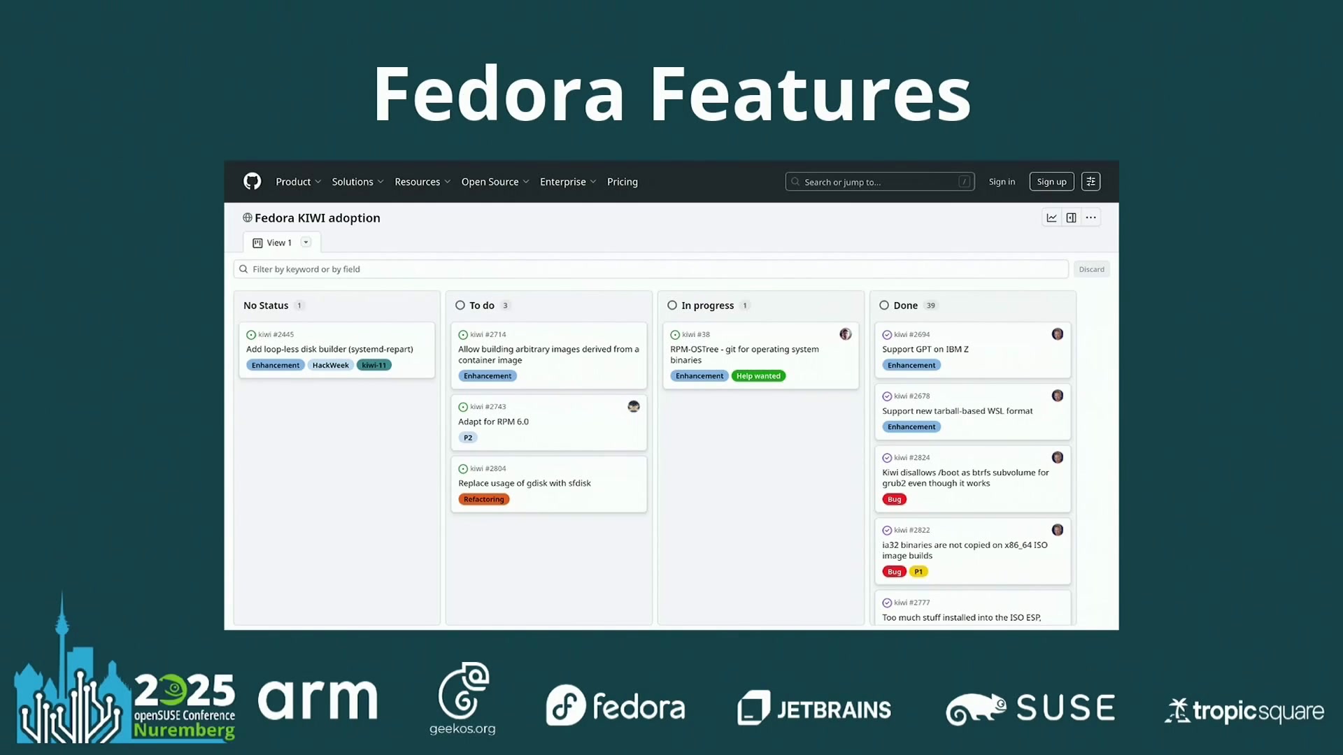The image size is (1343, 755).
Task: Click the open issue icon for kiwi #2714
Action: [463, 335]
